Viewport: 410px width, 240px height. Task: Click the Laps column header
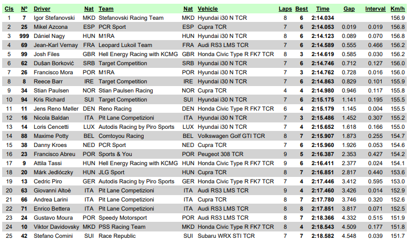coord(285,9)
